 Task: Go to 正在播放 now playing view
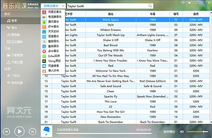click(15, 42)
